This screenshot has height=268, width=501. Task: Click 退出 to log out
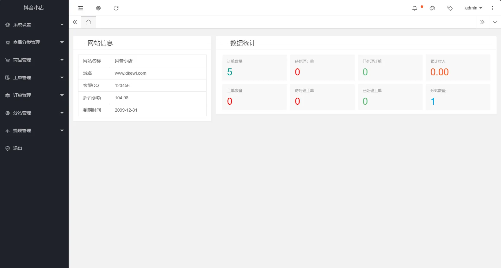tap(18, 148)
